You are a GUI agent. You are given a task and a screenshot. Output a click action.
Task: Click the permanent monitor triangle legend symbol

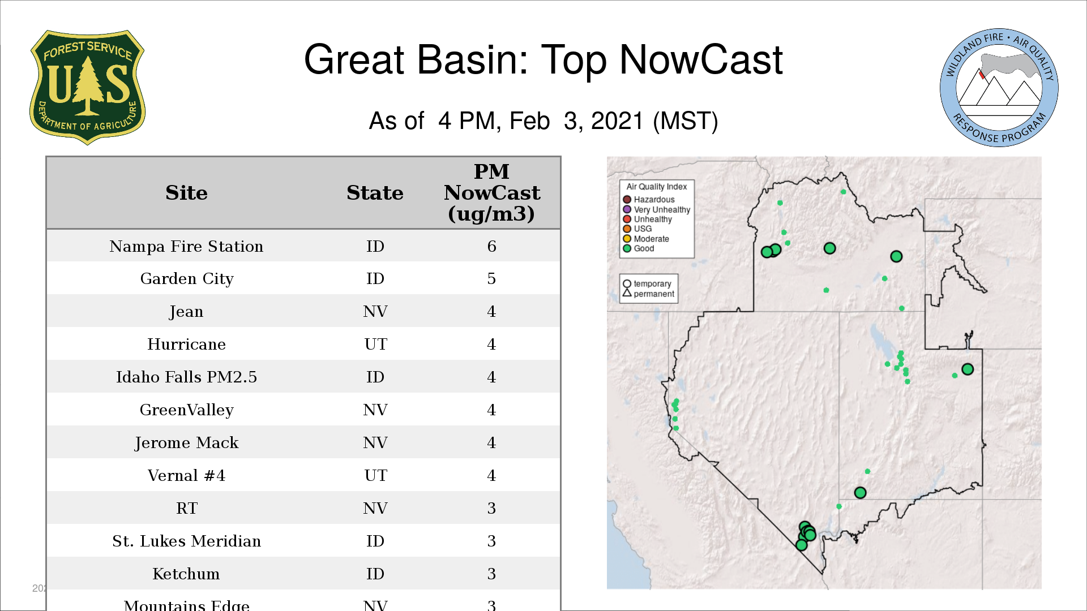pos(627,293)
